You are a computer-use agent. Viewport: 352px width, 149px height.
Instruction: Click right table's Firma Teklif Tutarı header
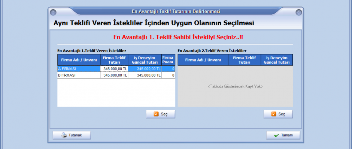[x=242, y=60]
